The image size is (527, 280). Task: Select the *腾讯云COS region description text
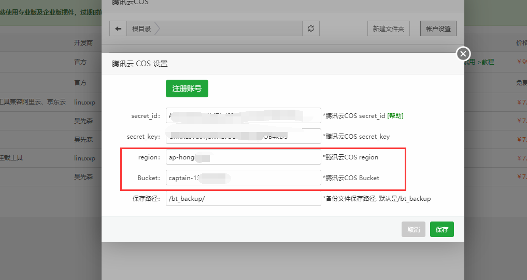pyautogui.click(x=350, y=157)
